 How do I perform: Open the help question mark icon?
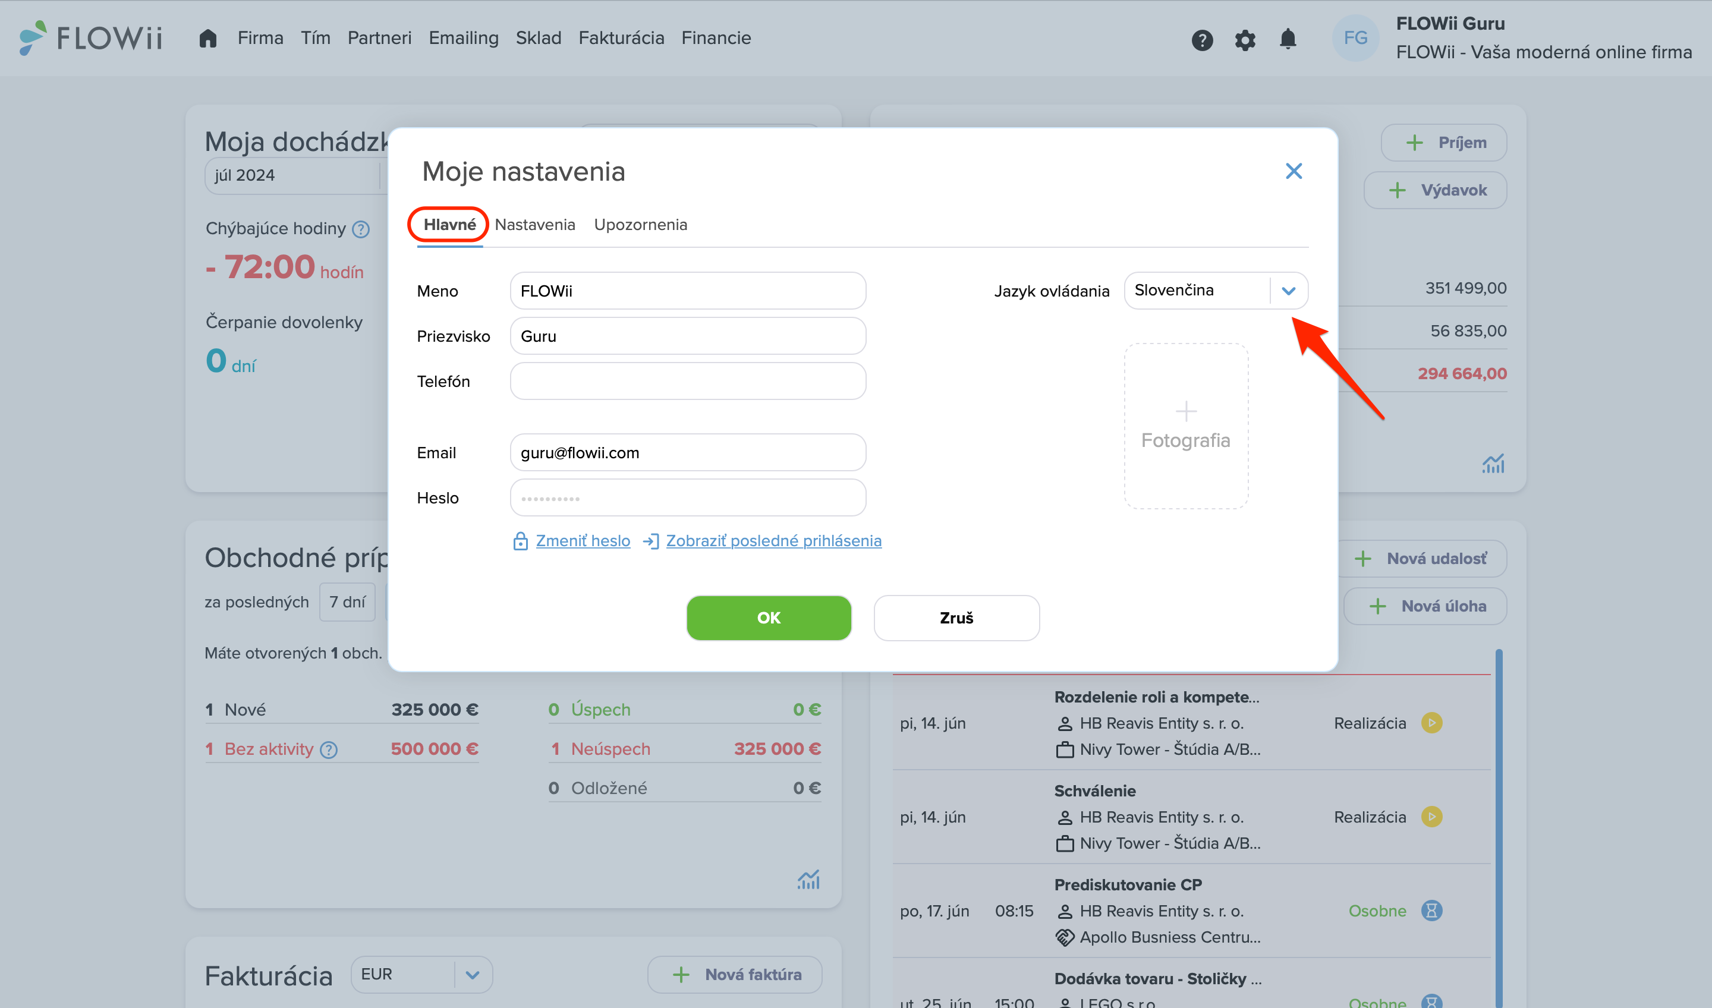[x=1202, y=40]
